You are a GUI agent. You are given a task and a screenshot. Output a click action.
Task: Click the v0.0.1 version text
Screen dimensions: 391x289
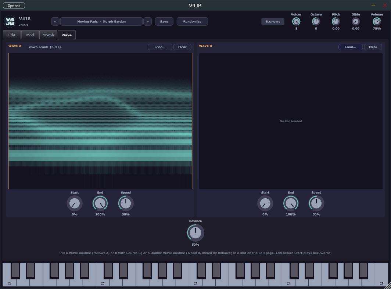click(24, 25)
